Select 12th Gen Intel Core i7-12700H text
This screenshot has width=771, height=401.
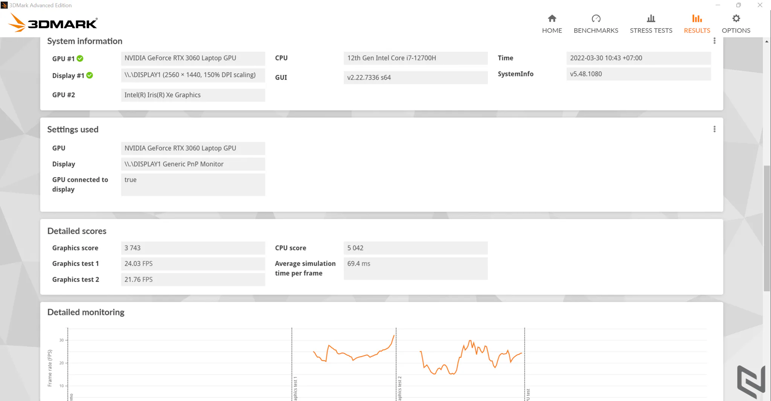click(392, 58)
